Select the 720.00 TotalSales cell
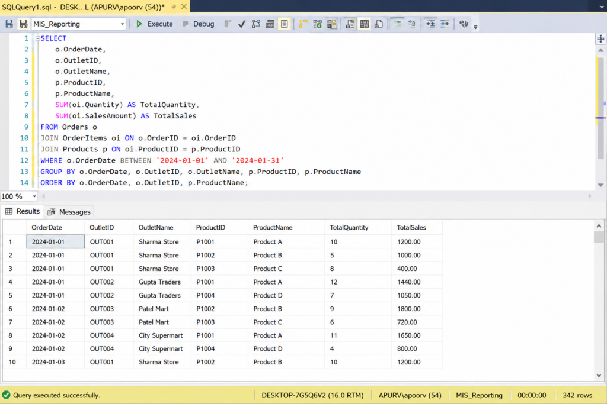Image resolution: width=607 pixels, height=404 pixels. coord(417,322)
